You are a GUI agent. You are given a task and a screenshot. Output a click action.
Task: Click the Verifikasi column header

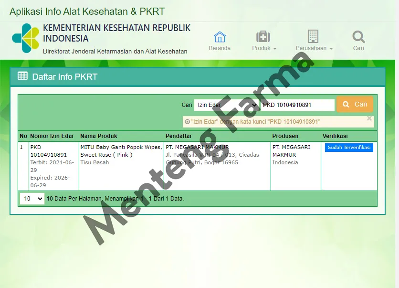tap(335, 136)
